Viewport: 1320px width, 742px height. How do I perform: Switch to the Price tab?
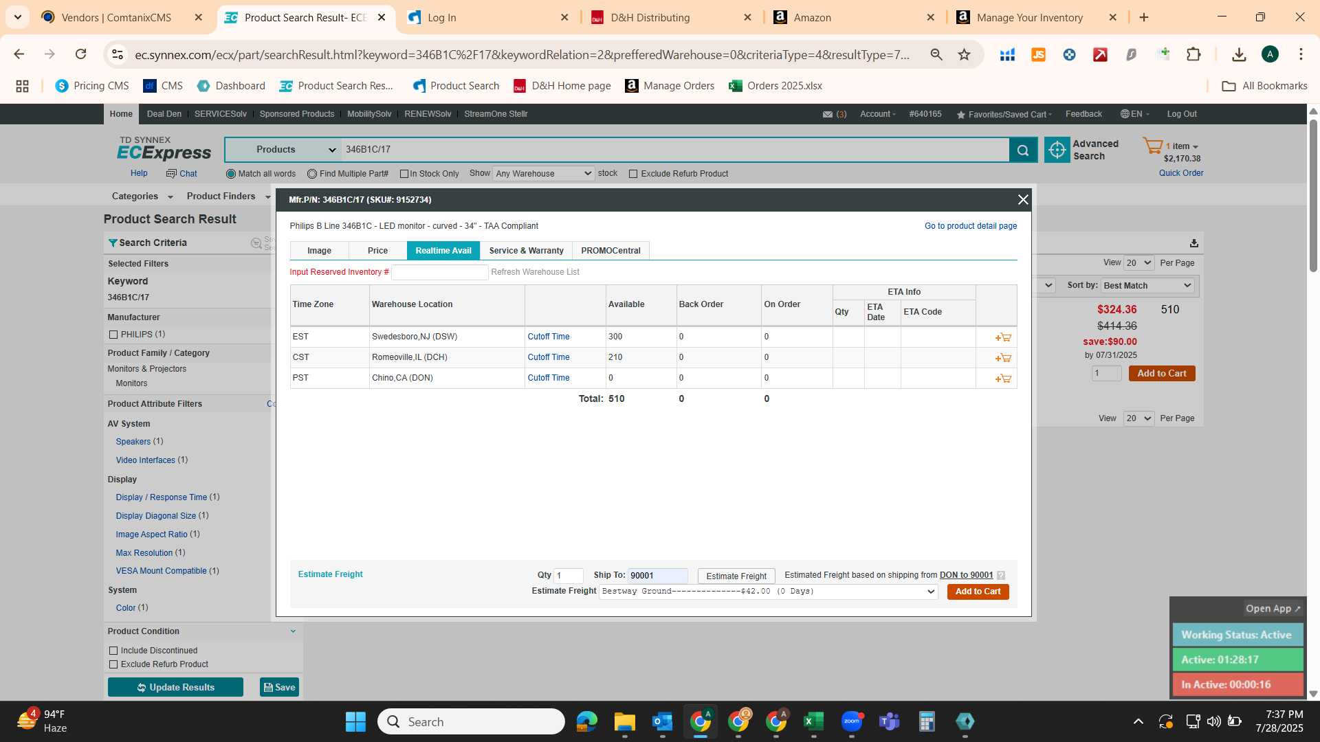click(x=377, y=251)
